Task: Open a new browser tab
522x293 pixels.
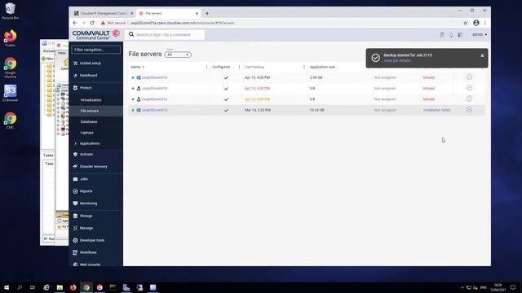Action: tap(207, 13)
